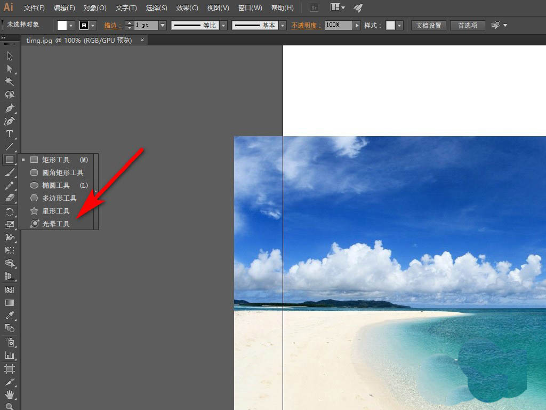Click the stroke color swatch
This screenshot has width=546, height=410.
(x=84, y=25)
